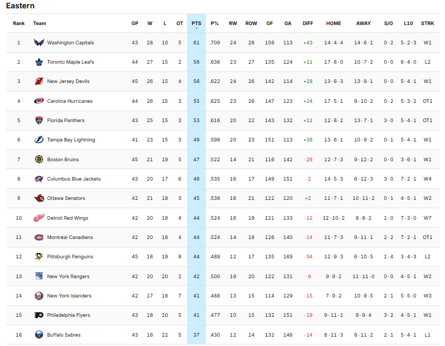Sort standings by PTS column header
Screen dimensions: 445x346
coord(196,23)
